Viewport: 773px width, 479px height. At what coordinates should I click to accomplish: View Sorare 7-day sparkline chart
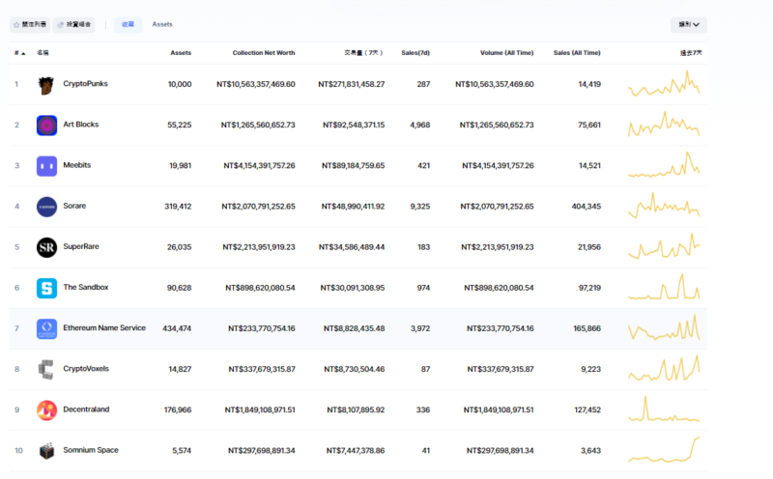(664, 206)
